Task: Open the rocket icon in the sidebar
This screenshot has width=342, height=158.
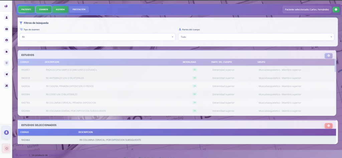Action: pyautogui.click(x=6, y=74)
